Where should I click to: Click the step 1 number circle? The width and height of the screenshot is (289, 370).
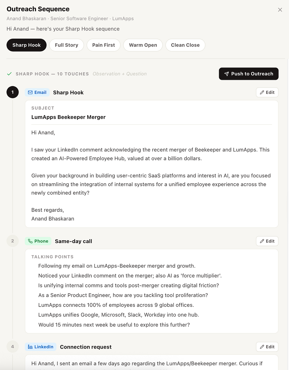coord(12,92)
